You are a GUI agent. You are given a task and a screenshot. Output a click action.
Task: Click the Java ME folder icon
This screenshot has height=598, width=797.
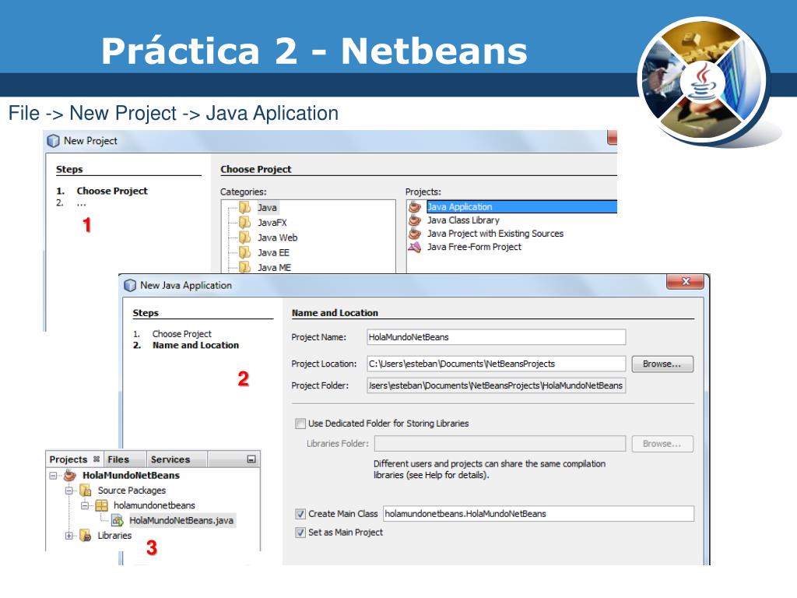pyautogui.click(x=245, y=267)
